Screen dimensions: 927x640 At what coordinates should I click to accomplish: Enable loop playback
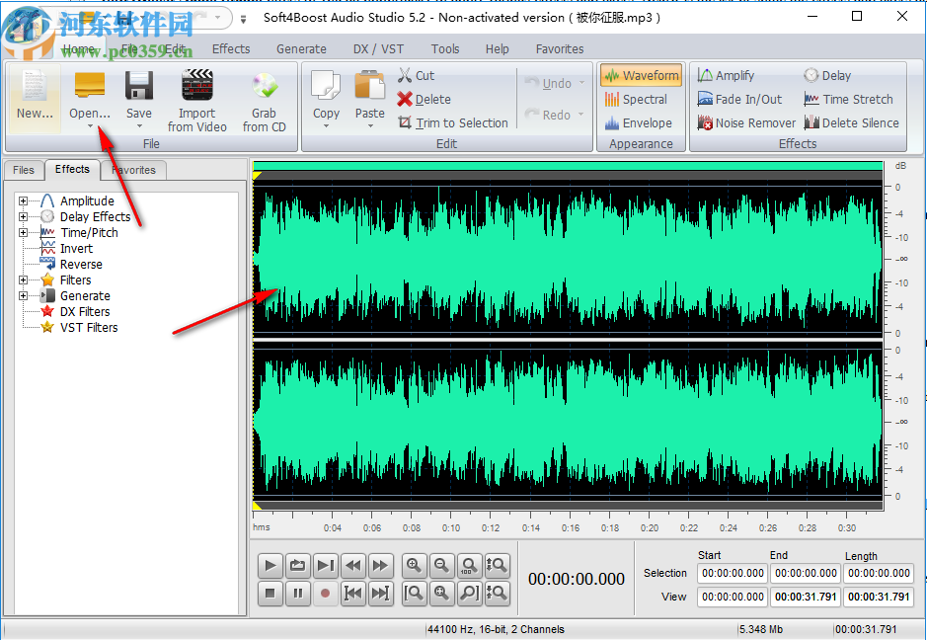[297, 565]
